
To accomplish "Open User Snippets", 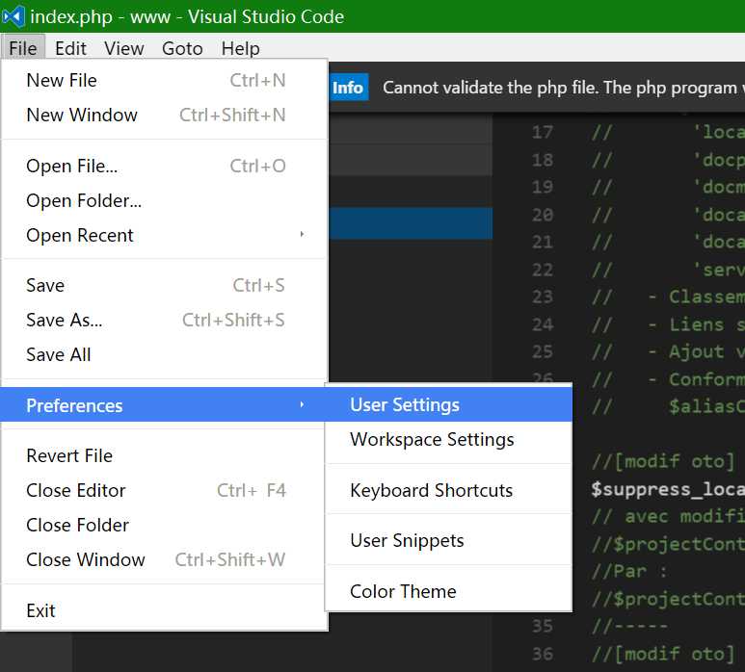I will coord(448,540).
